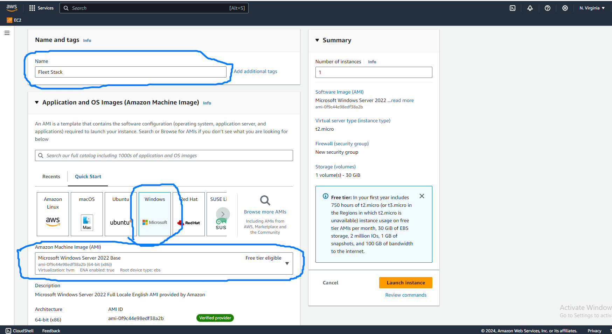Dismiss the Free tier notice
This screenshot has height=334, width=612.
click(422, 196)
